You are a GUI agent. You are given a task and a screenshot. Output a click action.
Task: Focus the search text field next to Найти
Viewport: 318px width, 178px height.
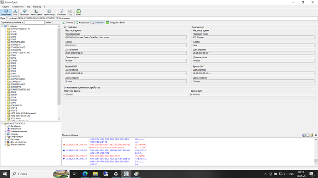tap(34, 22)
